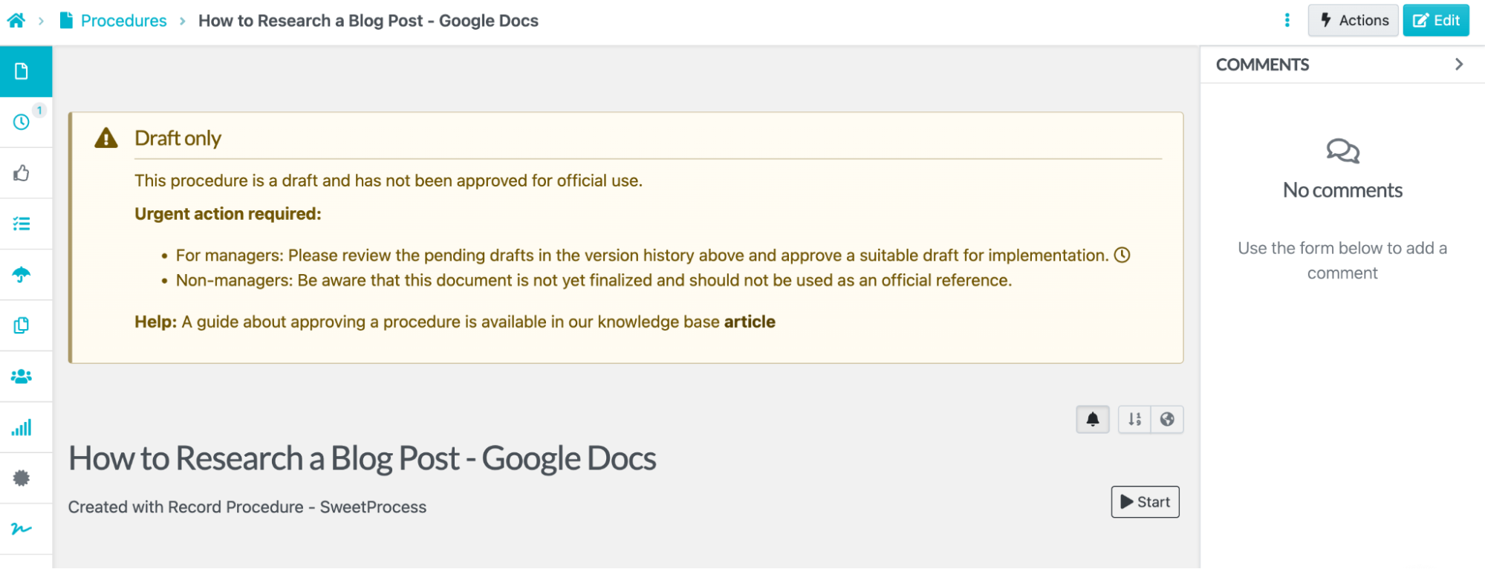The width and height of the screenshot is (1485, 569).
Task: Open the three-dot more options menu
Action: (x=1287, y=21)
